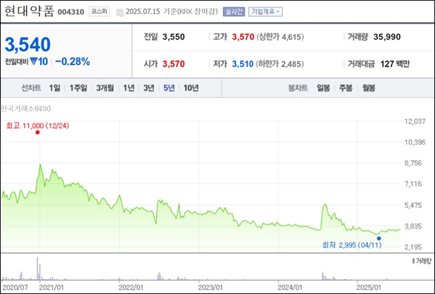Click the 2021/01 date axis label
The height and width of the screenshot is (294, 435).
(51, 287)
